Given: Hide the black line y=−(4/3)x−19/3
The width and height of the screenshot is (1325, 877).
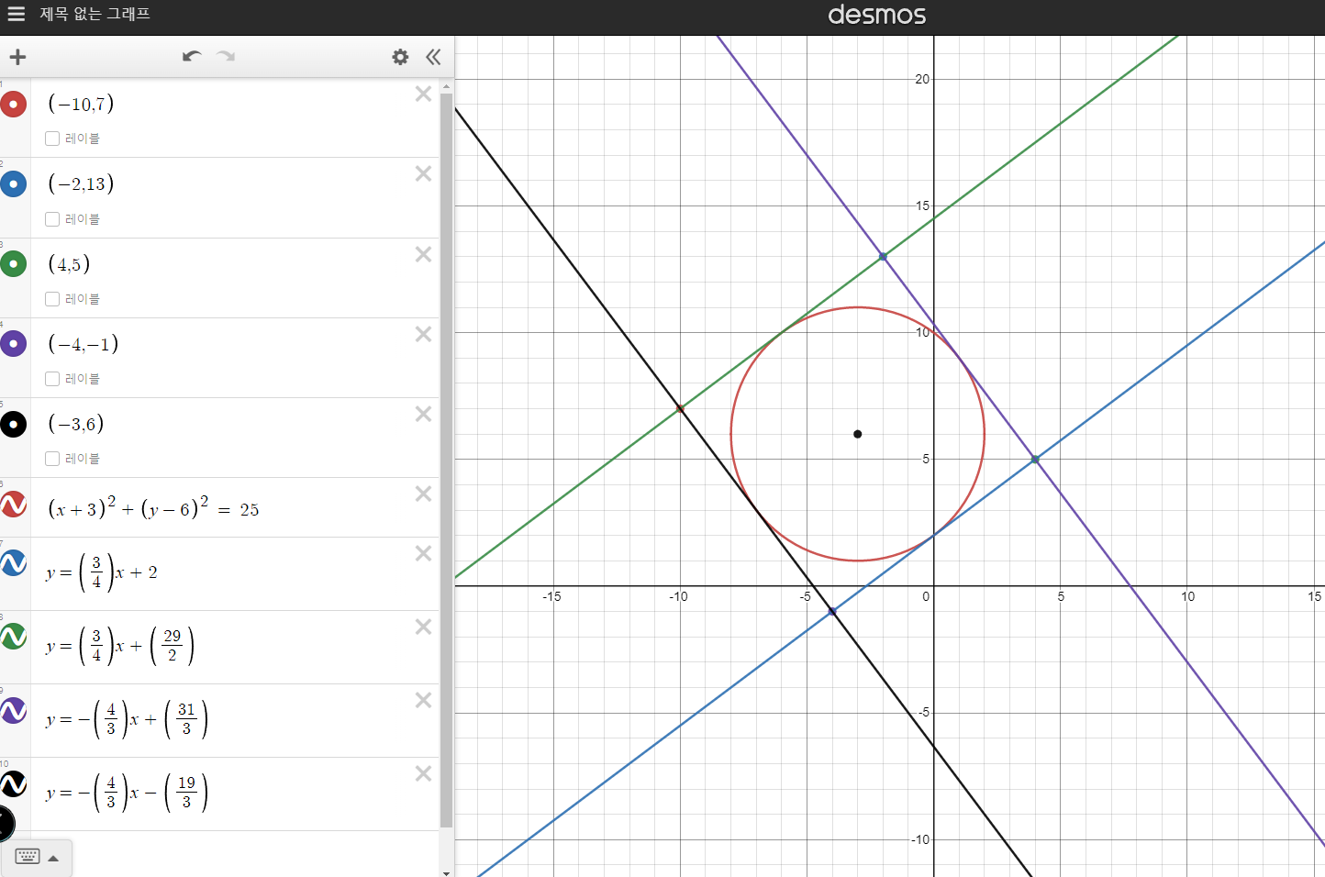Looking at the screenshot, I should (13, 783).
